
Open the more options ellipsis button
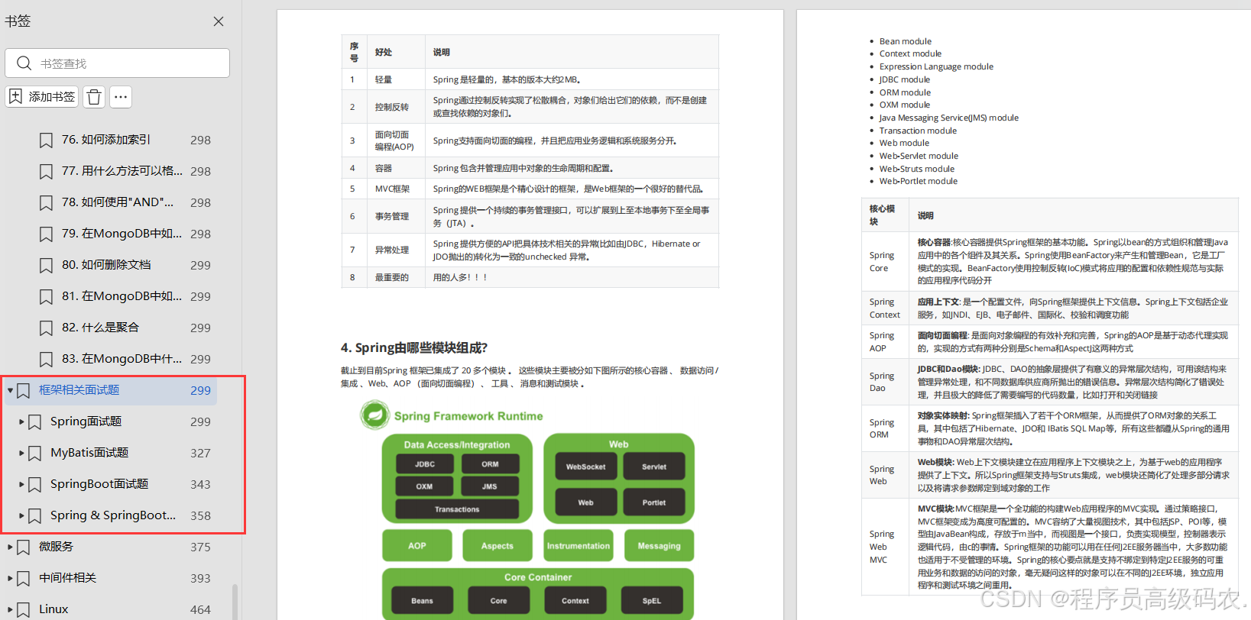pos(120,97)
